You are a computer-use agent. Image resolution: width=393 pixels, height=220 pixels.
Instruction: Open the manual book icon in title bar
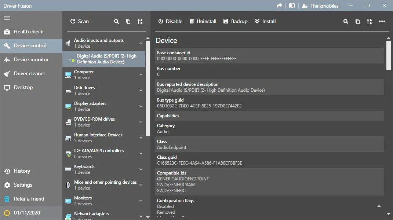tap(292, 5)
